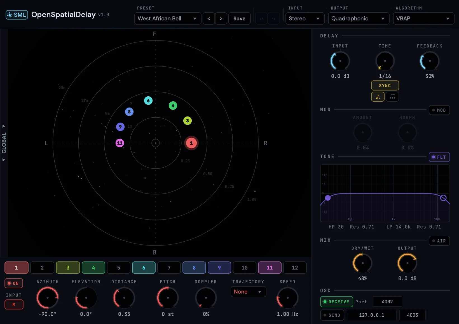This screenshot has width=459, height=324.
Task: Switch to delay tap 1
Action: [x=17, y=268]
